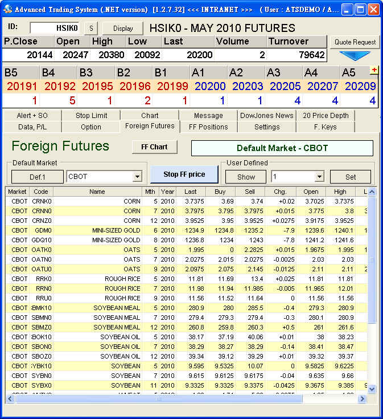Screen dimensions: 383x419
Task: Click the blue down arrow under Quote Request
Action: (354, 56)
